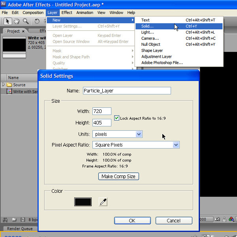Choose Light... from New submenu
The width and height of the screenshot is (237, 237).
pyautogui.click(x=179, y=32)
